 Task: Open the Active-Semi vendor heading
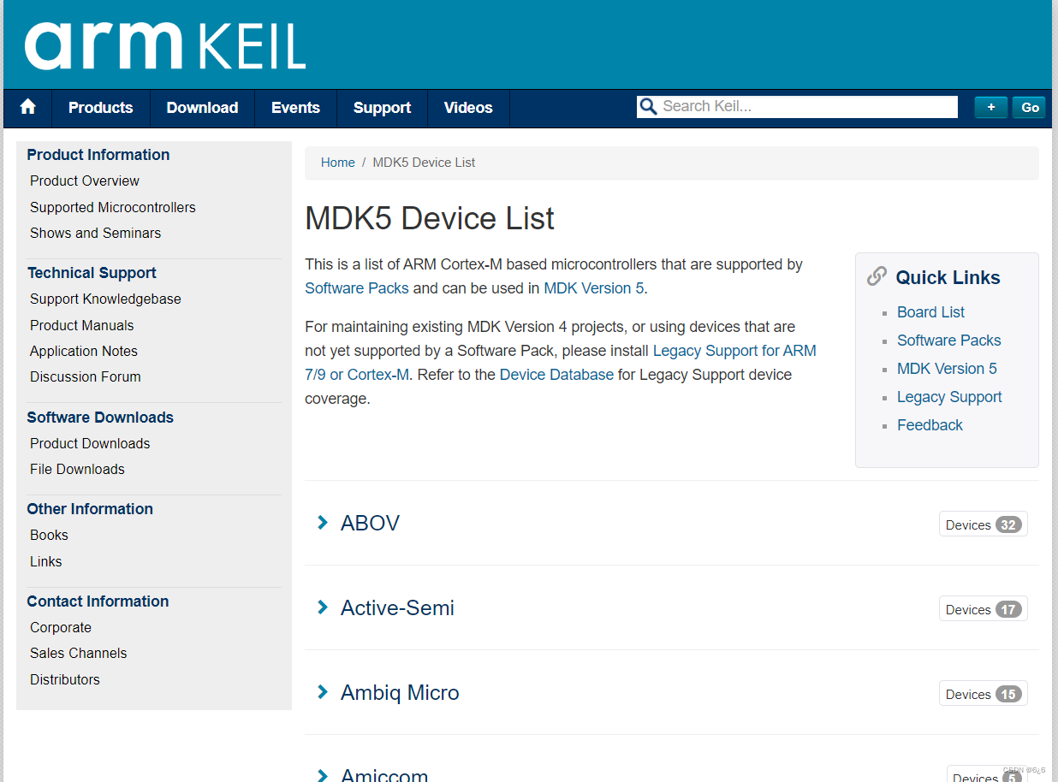(397, 607)
